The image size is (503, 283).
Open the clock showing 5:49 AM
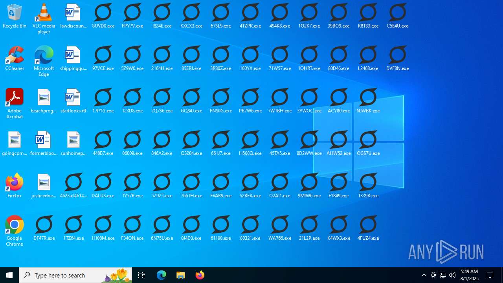470,275
